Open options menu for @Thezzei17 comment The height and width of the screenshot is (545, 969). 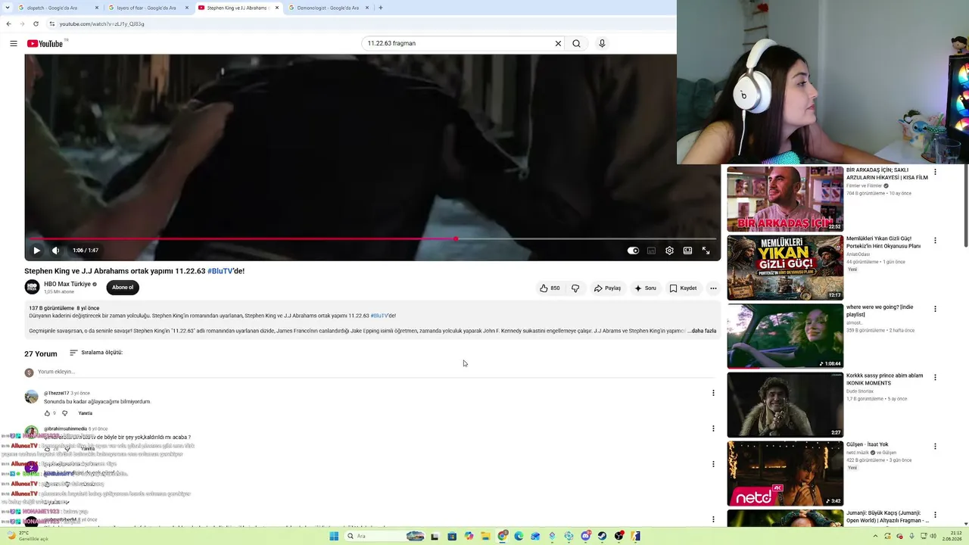click(x=713, y=393)
